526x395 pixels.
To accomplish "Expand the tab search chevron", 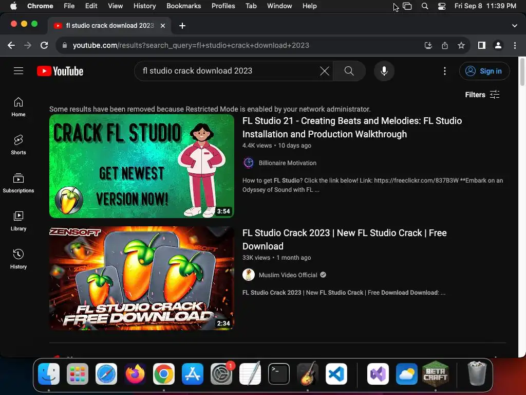I will point(515,26).
